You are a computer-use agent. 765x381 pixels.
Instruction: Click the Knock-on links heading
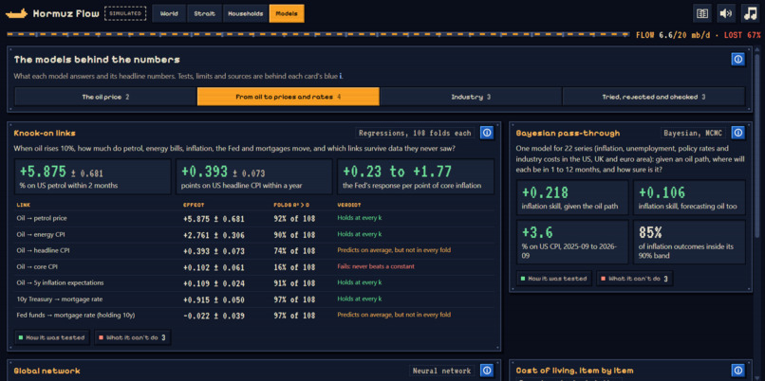pyautogui.click(x=45, y=133)
